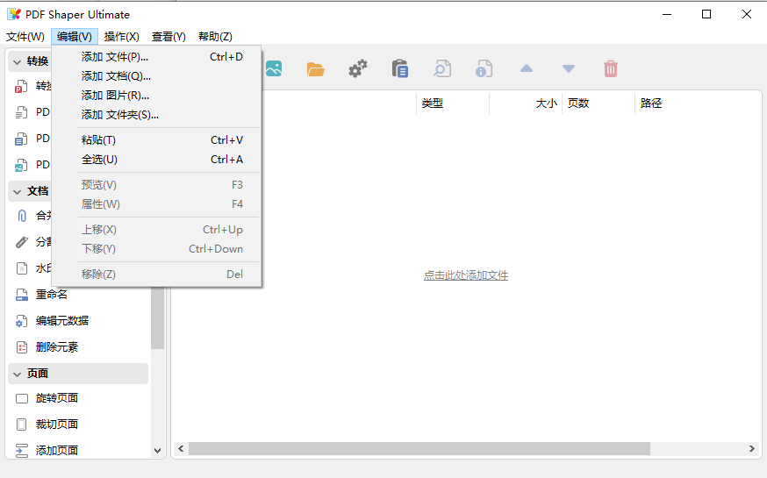Click the red PDF convert icon under 转换

point(20,87)
